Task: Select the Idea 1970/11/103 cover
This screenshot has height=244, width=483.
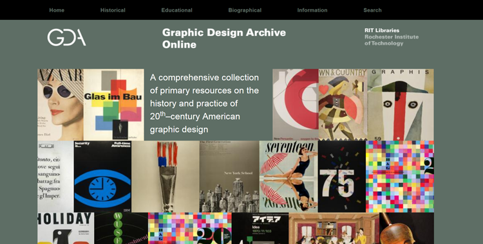Action: point(260,228)
